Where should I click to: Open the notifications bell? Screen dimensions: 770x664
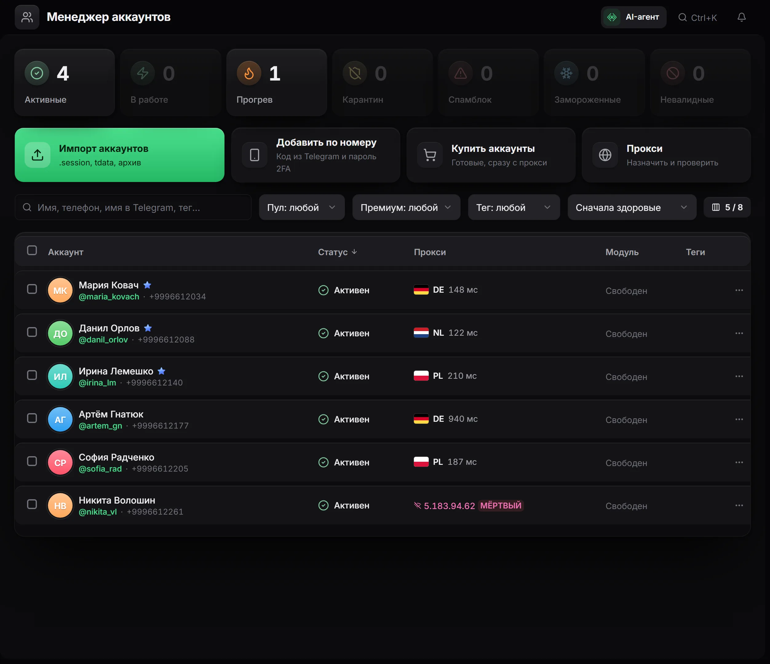pos(741,17)
